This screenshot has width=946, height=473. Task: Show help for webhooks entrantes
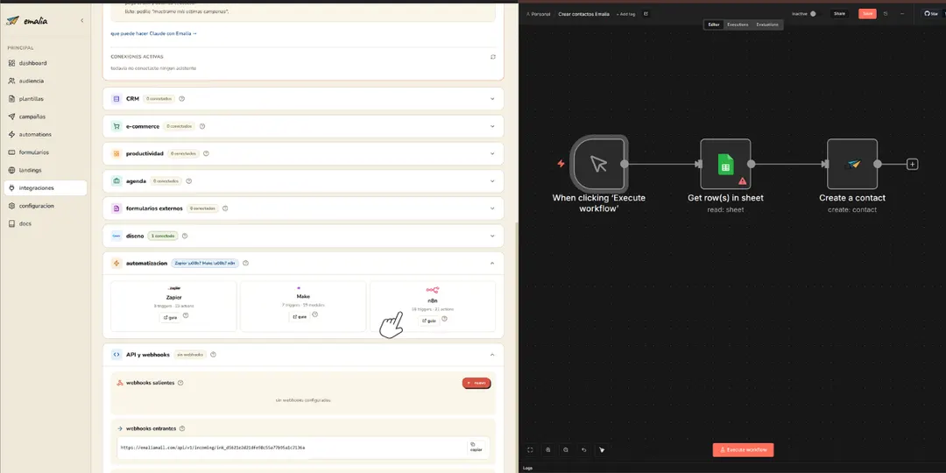[182, 428]
